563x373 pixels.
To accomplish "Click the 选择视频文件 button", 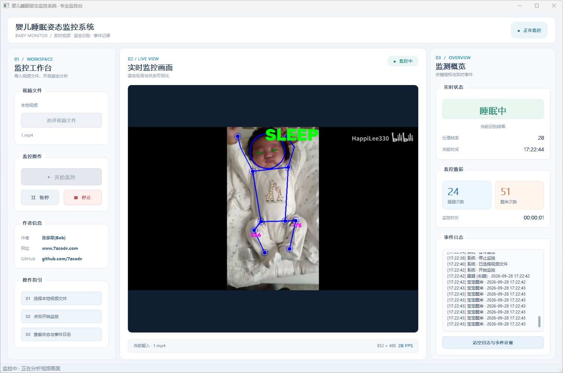I will point(61,120).
